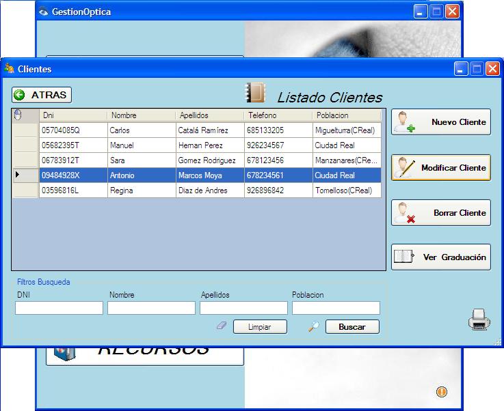Focus the DNI filter field

tap(59, 308)
